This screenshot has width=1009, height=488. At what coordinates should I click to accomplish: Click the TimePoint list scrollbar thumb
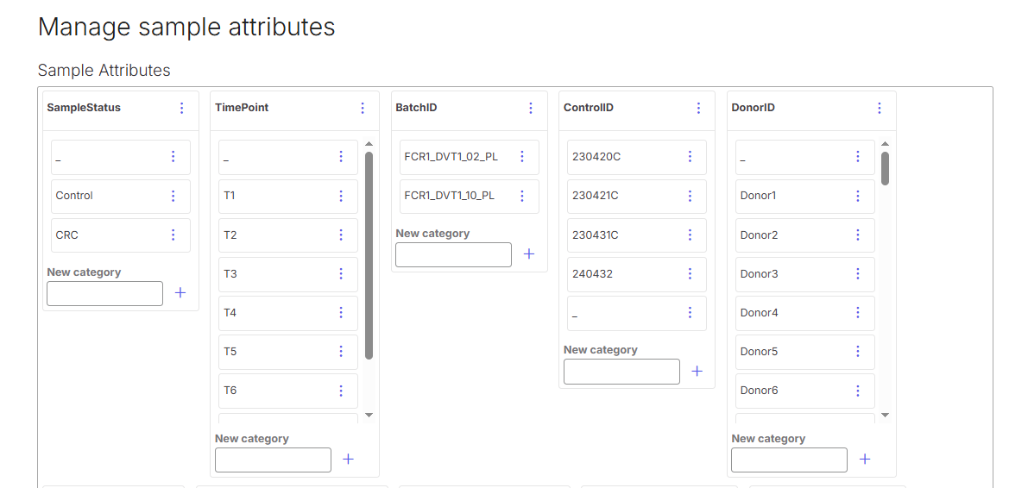point(369,255)
